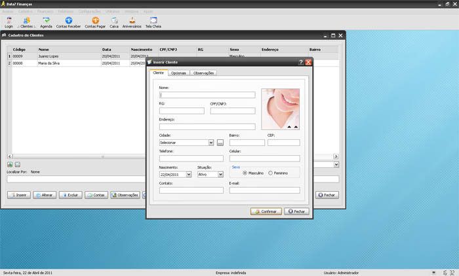Focus the Localizar Por search field

pos(172,179)
